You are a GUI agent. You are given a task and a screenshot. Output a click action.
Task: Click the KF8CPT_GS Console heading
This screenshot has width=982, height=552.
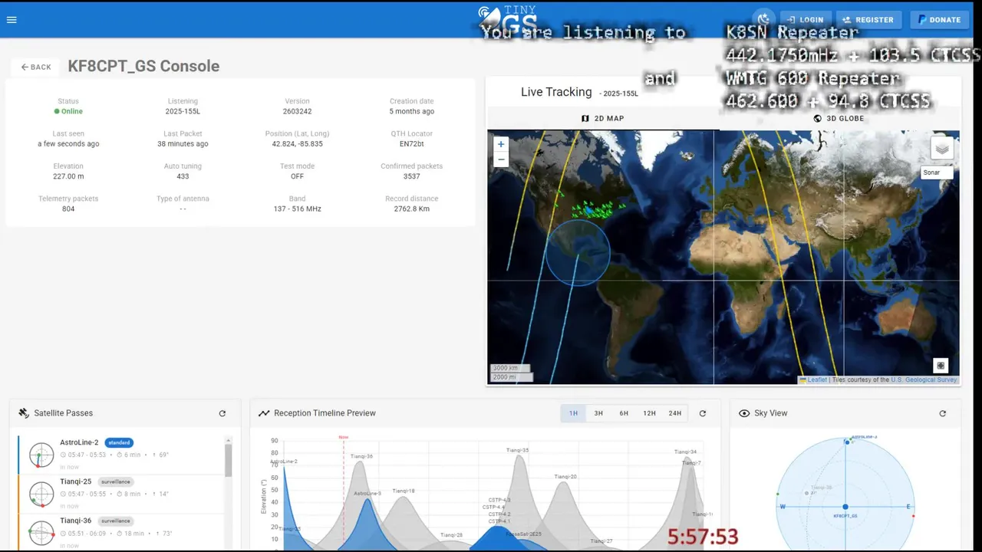[143, 66]
